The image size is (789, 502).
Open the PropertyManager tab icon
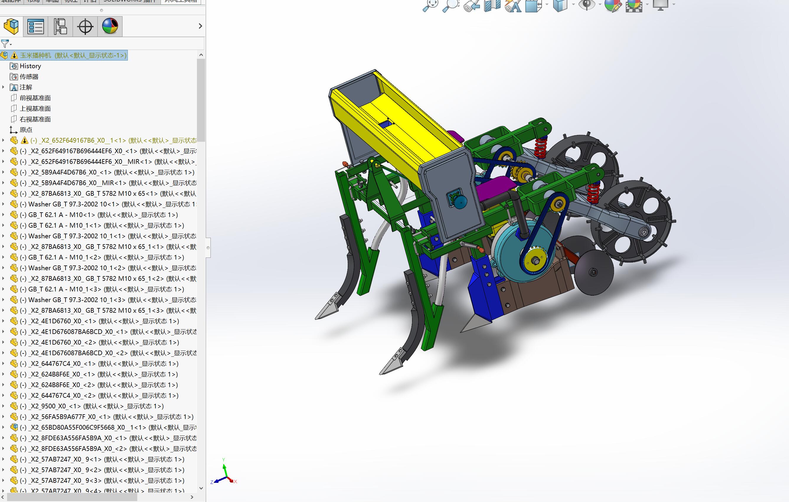36,27
